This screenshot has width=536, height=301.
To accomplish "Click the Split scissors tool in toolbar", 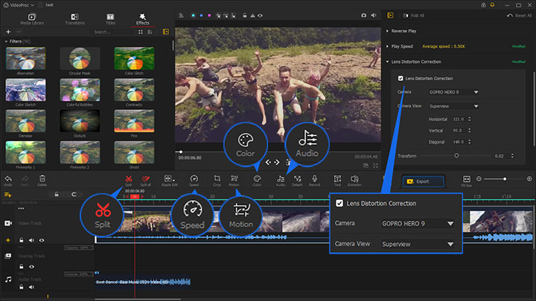I will click(x=128, y=178).
